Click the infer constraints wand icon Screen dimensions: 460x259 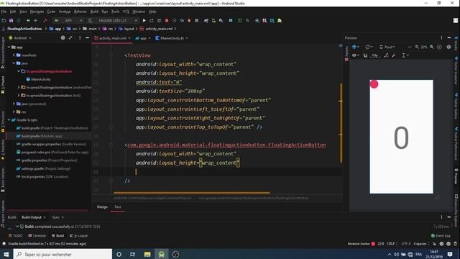(x=394, y=55)
